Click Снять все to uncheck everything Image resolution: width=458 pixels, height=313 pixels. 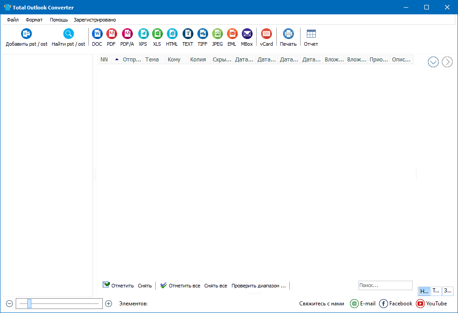215,285
